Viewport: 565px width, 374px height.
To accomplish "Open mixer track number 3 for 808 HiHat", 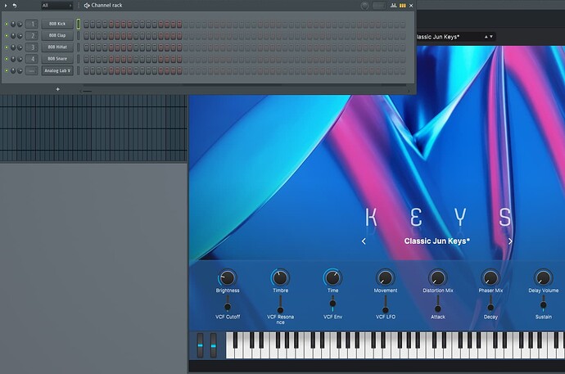I will [32, 47].
